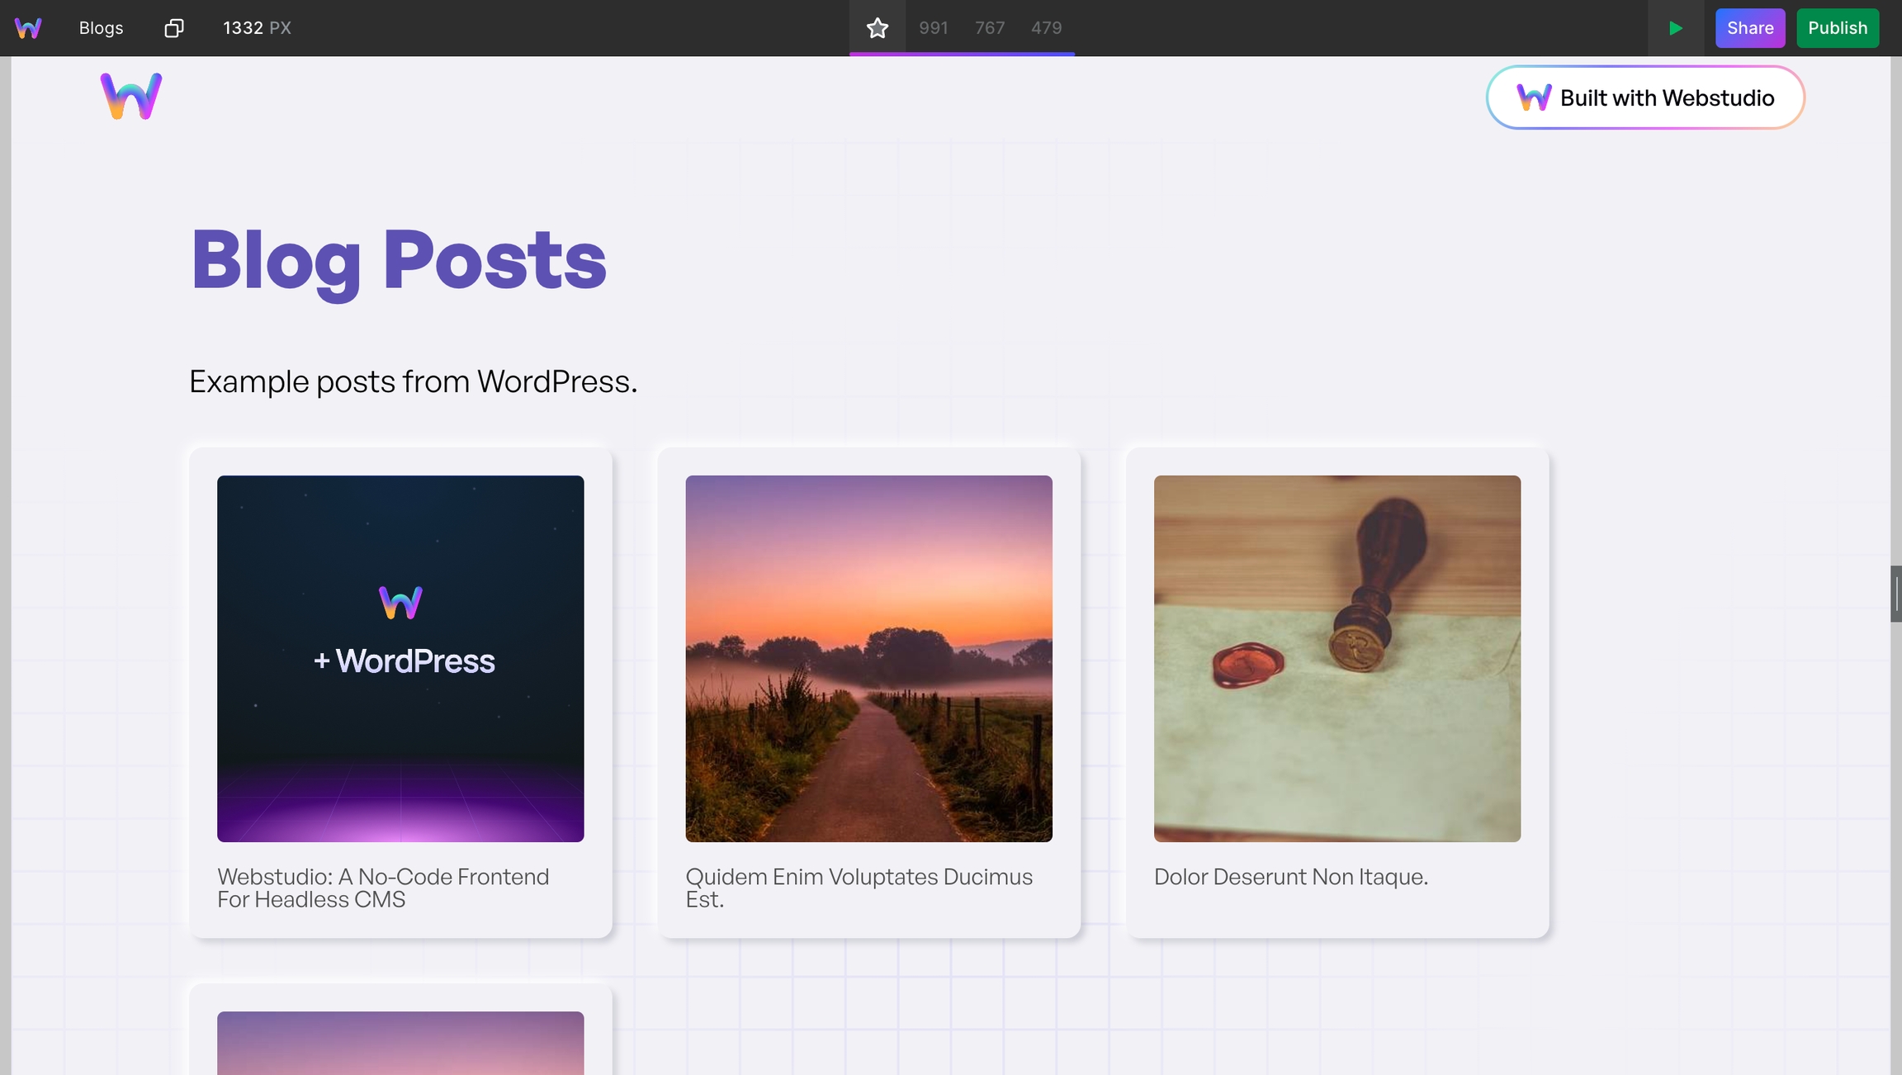Click the star base breakpoint icon
This screenshot has width=1902, height=1075.
coord(877,27)
